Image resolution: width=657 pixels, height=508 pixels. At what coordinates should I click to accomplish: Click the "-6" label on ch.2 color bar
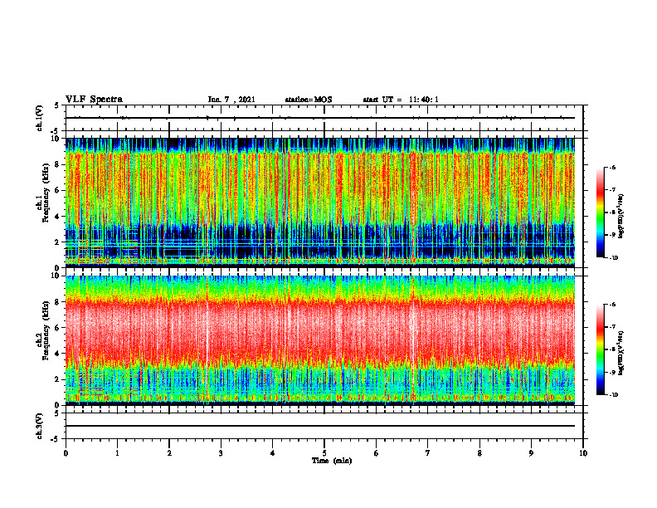[x=613, y=305]
